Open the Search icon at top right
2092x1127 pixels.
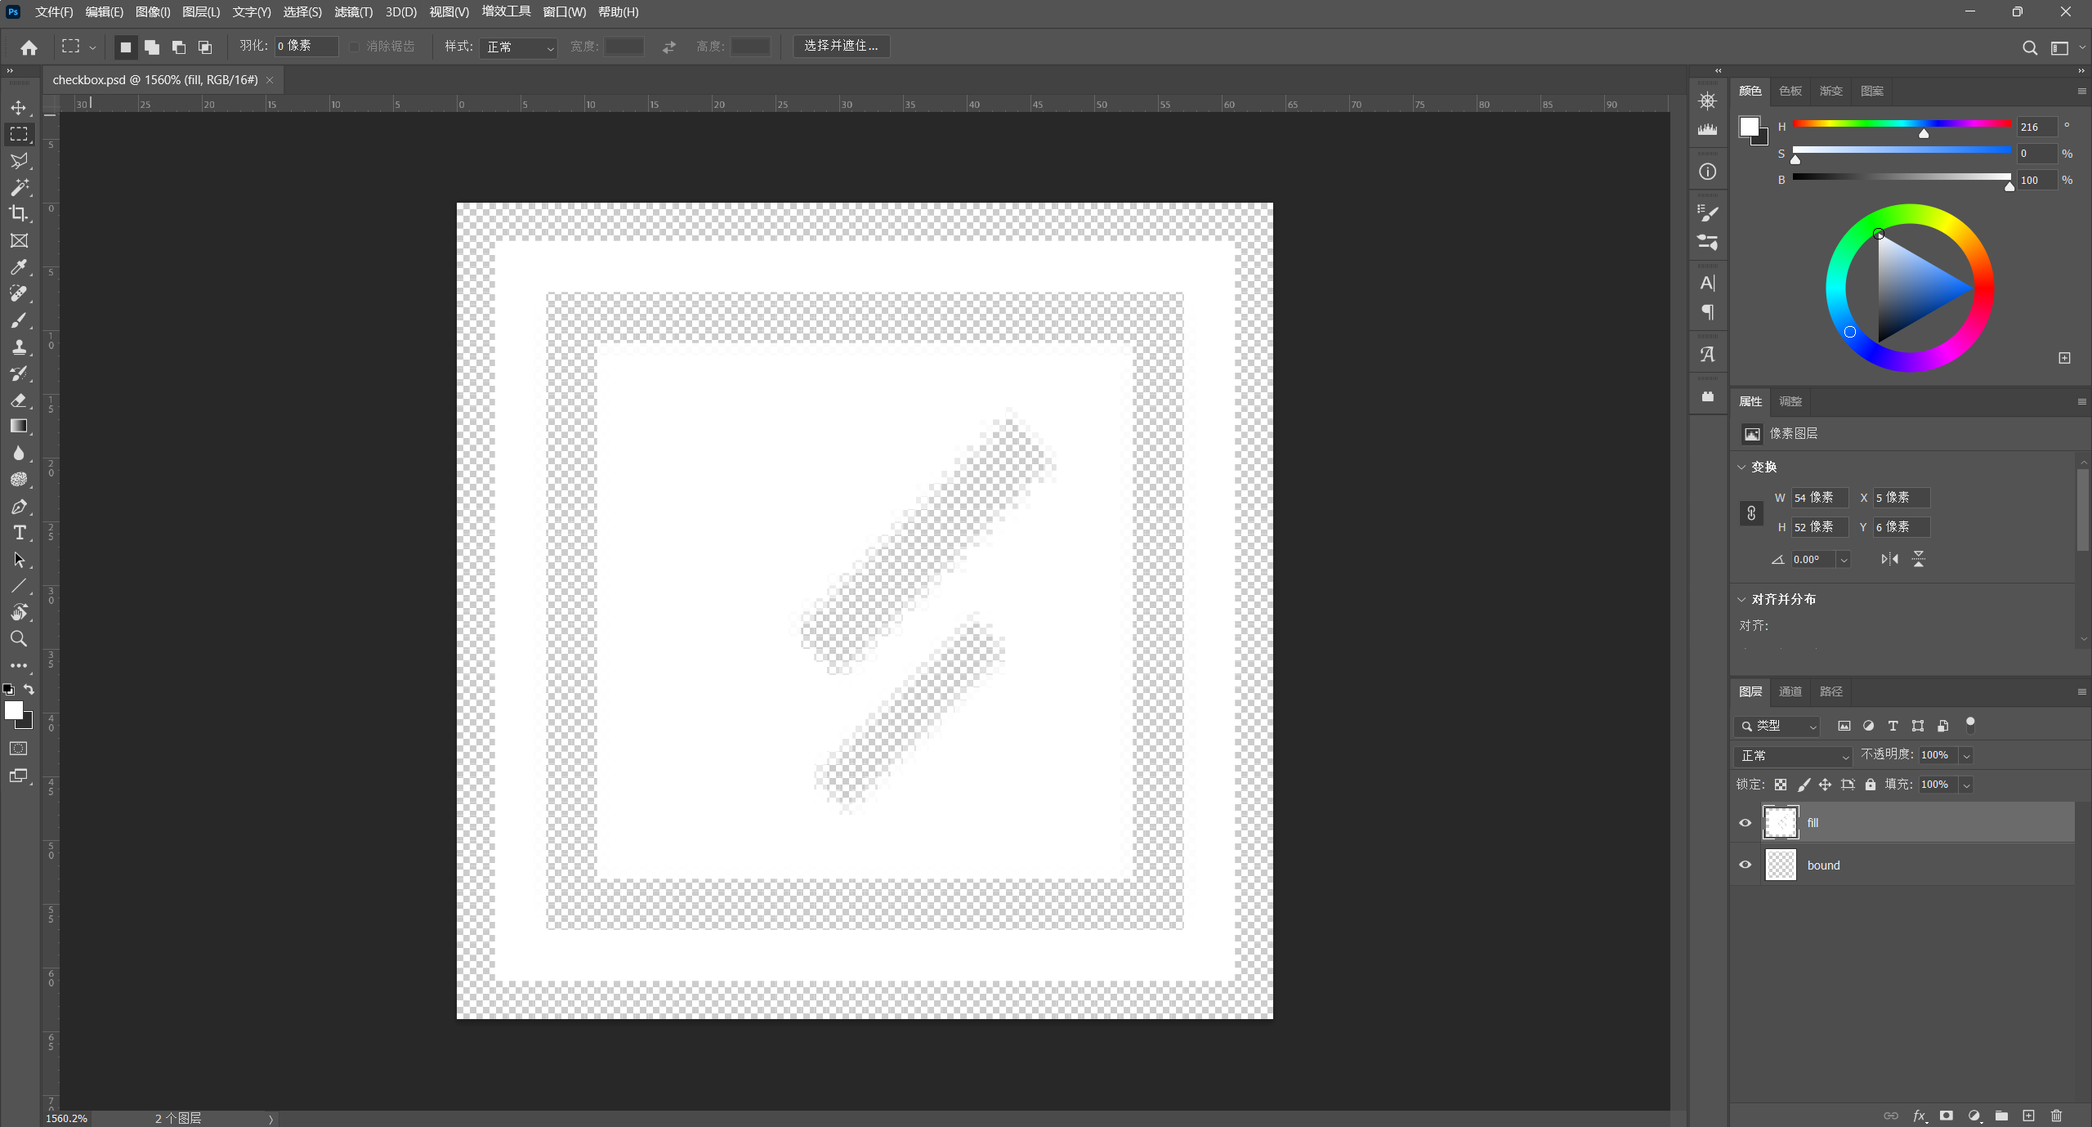[2030, 47]
